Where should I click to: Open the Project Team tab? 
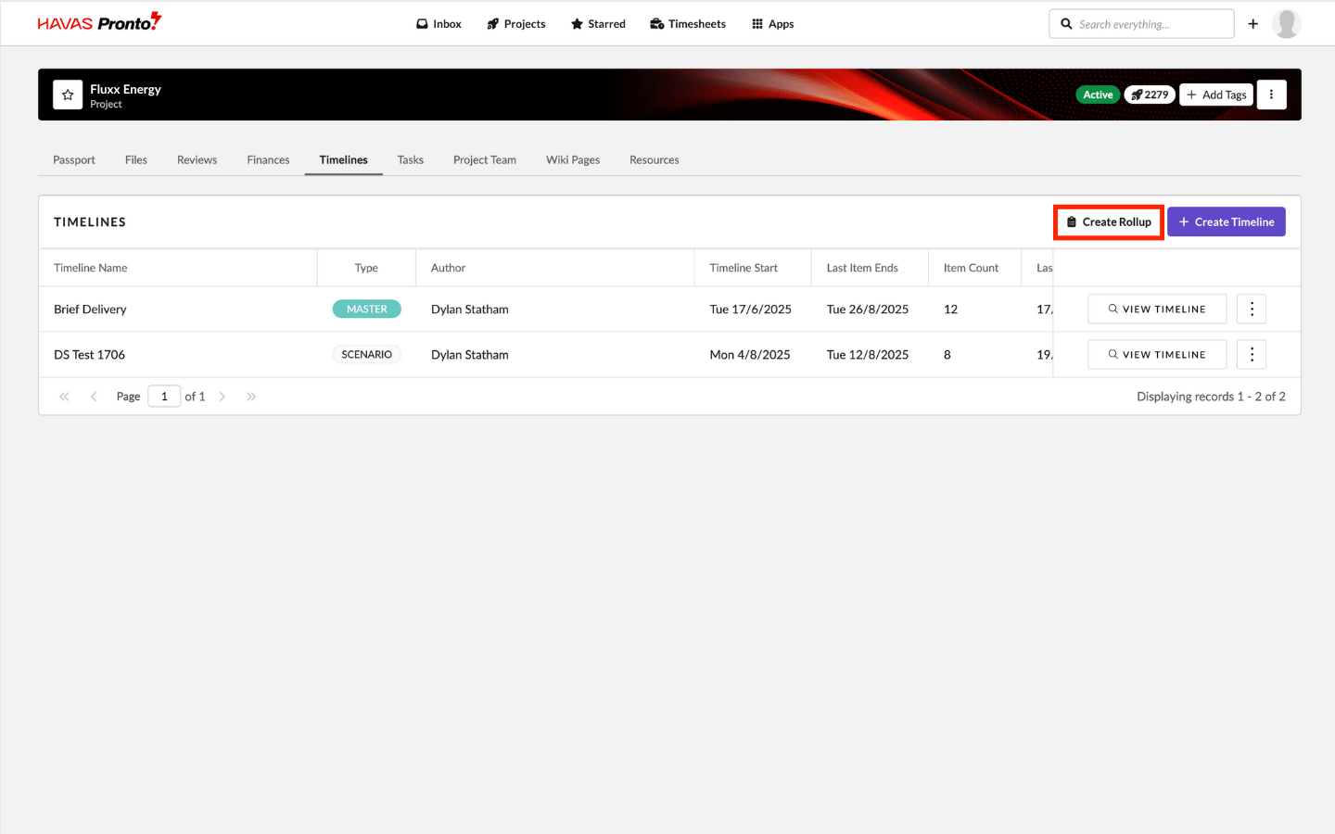click(x=485, y=159)
